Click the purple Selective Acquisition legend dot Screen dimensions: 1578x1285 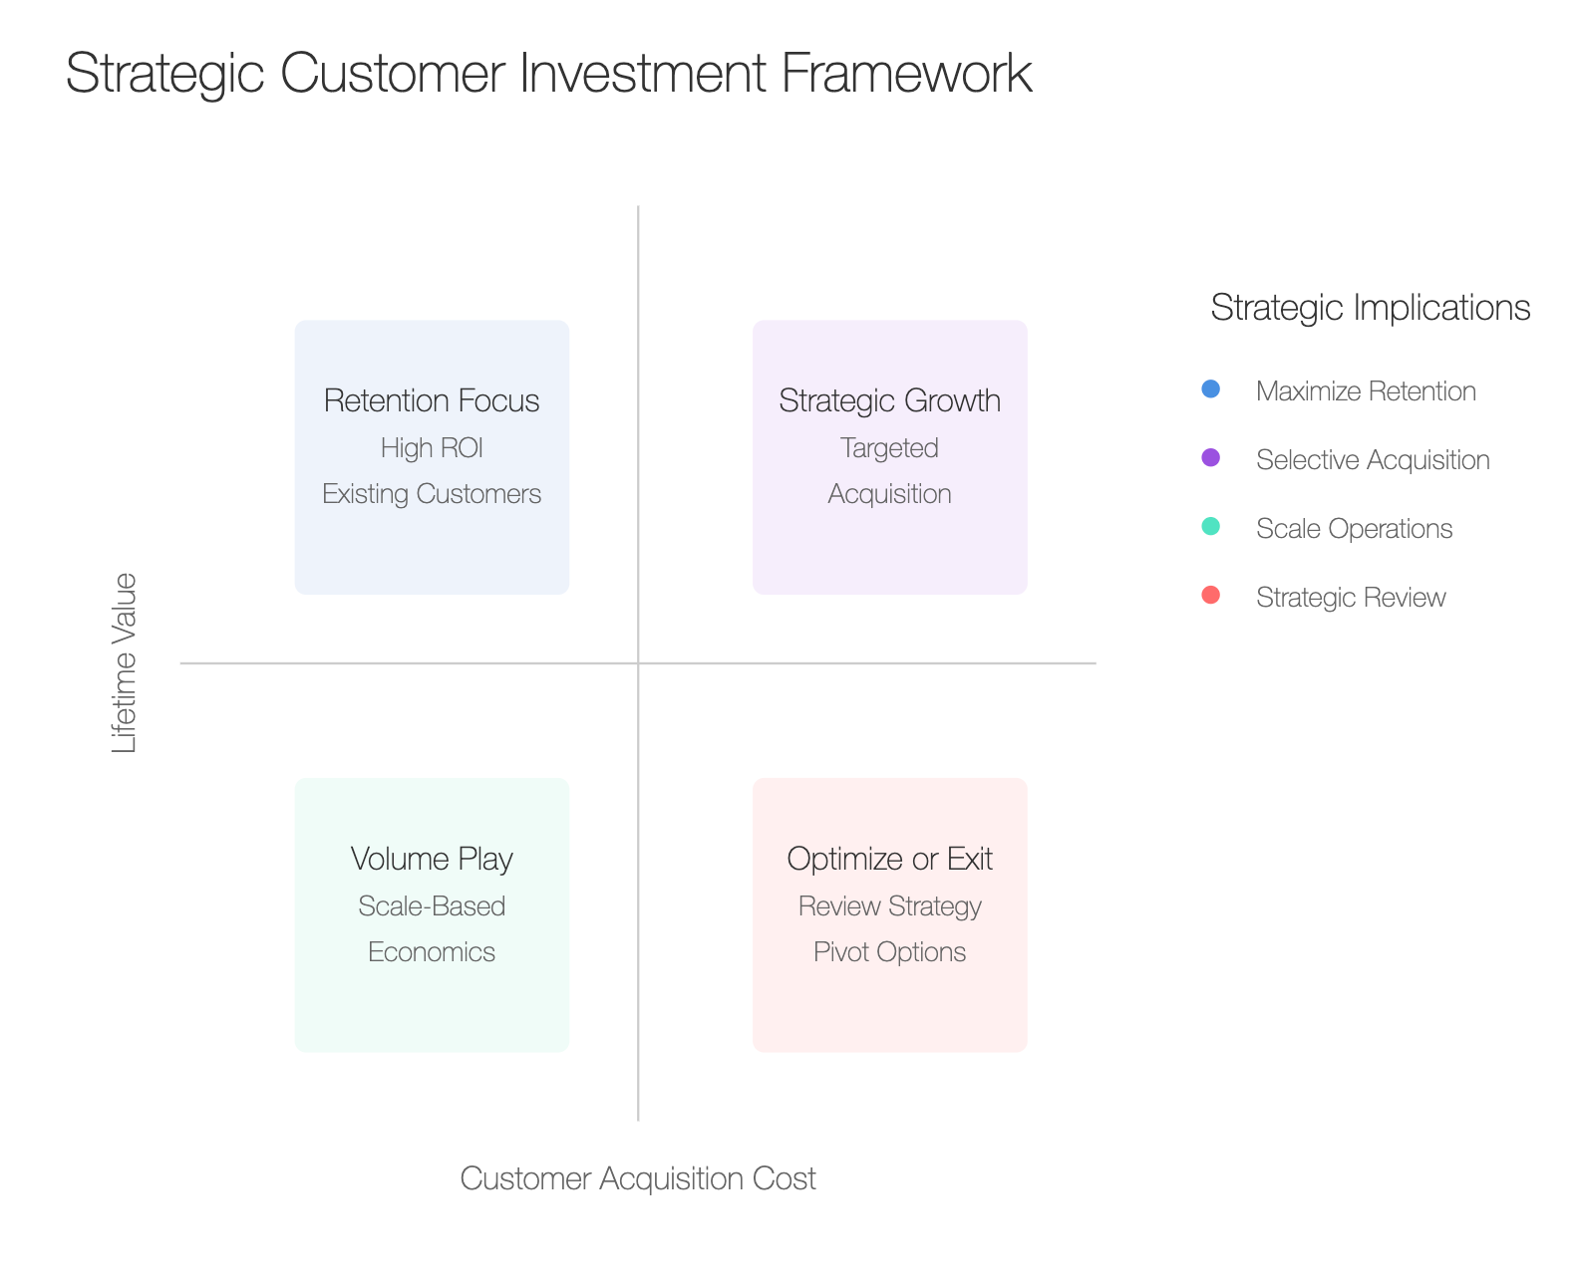tap(1210, 458)
